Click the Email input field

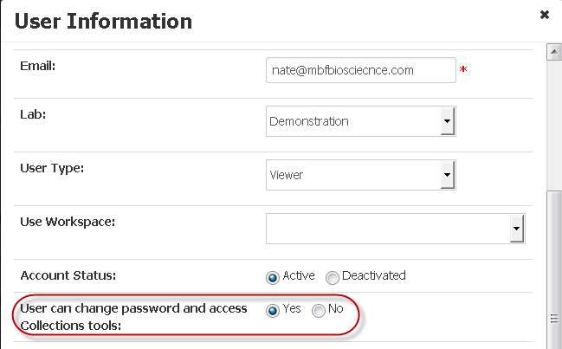point(361,70)
